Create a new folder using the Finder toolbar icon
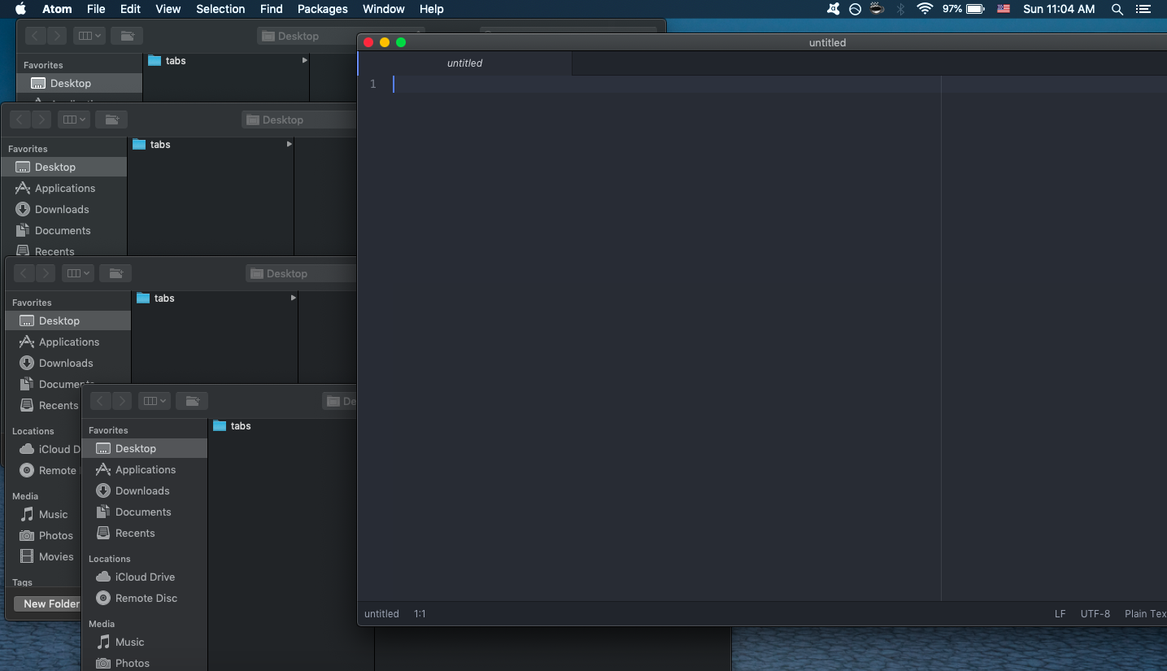Image resolution: width=1167 pixels, height=671 pixels. (192, 401)
